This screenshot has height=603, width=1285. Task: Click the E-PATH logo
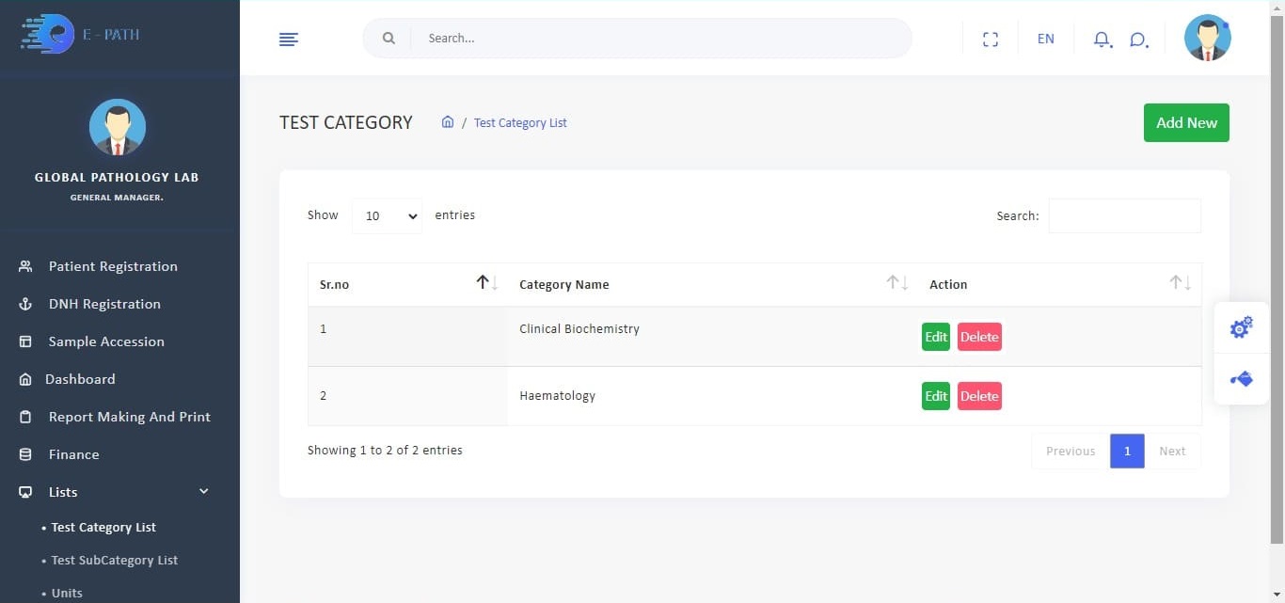click(81, 34)
